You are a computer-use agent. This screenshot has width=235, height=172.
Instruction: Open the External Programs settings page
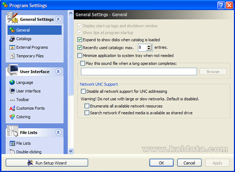pos(32,47)
